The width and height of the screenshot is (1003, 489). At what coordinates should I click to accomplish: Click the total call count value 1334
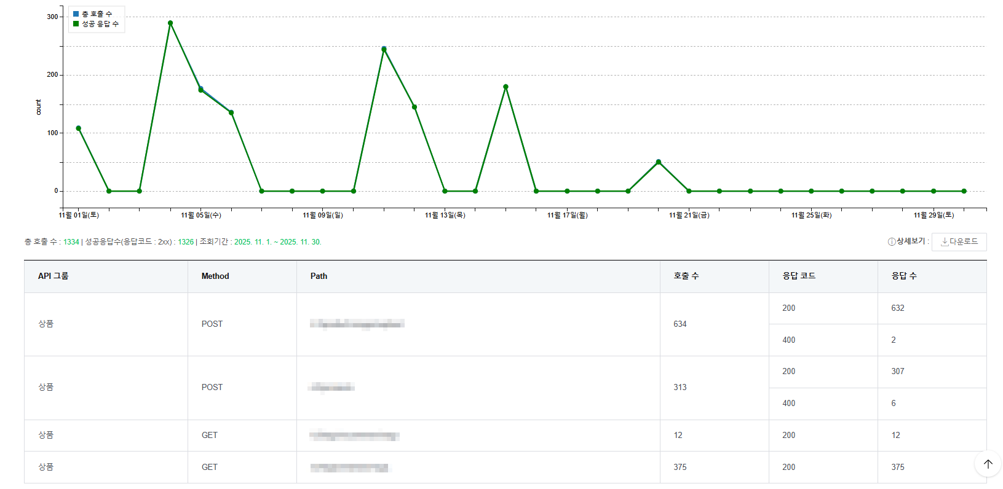point(71,242)
